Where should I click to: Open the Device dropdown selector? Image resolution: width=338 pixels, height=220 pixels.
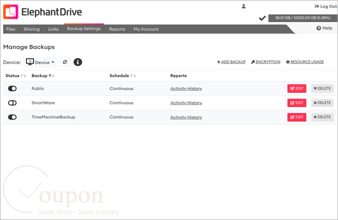pyautogui.click(x=40, y=62)
